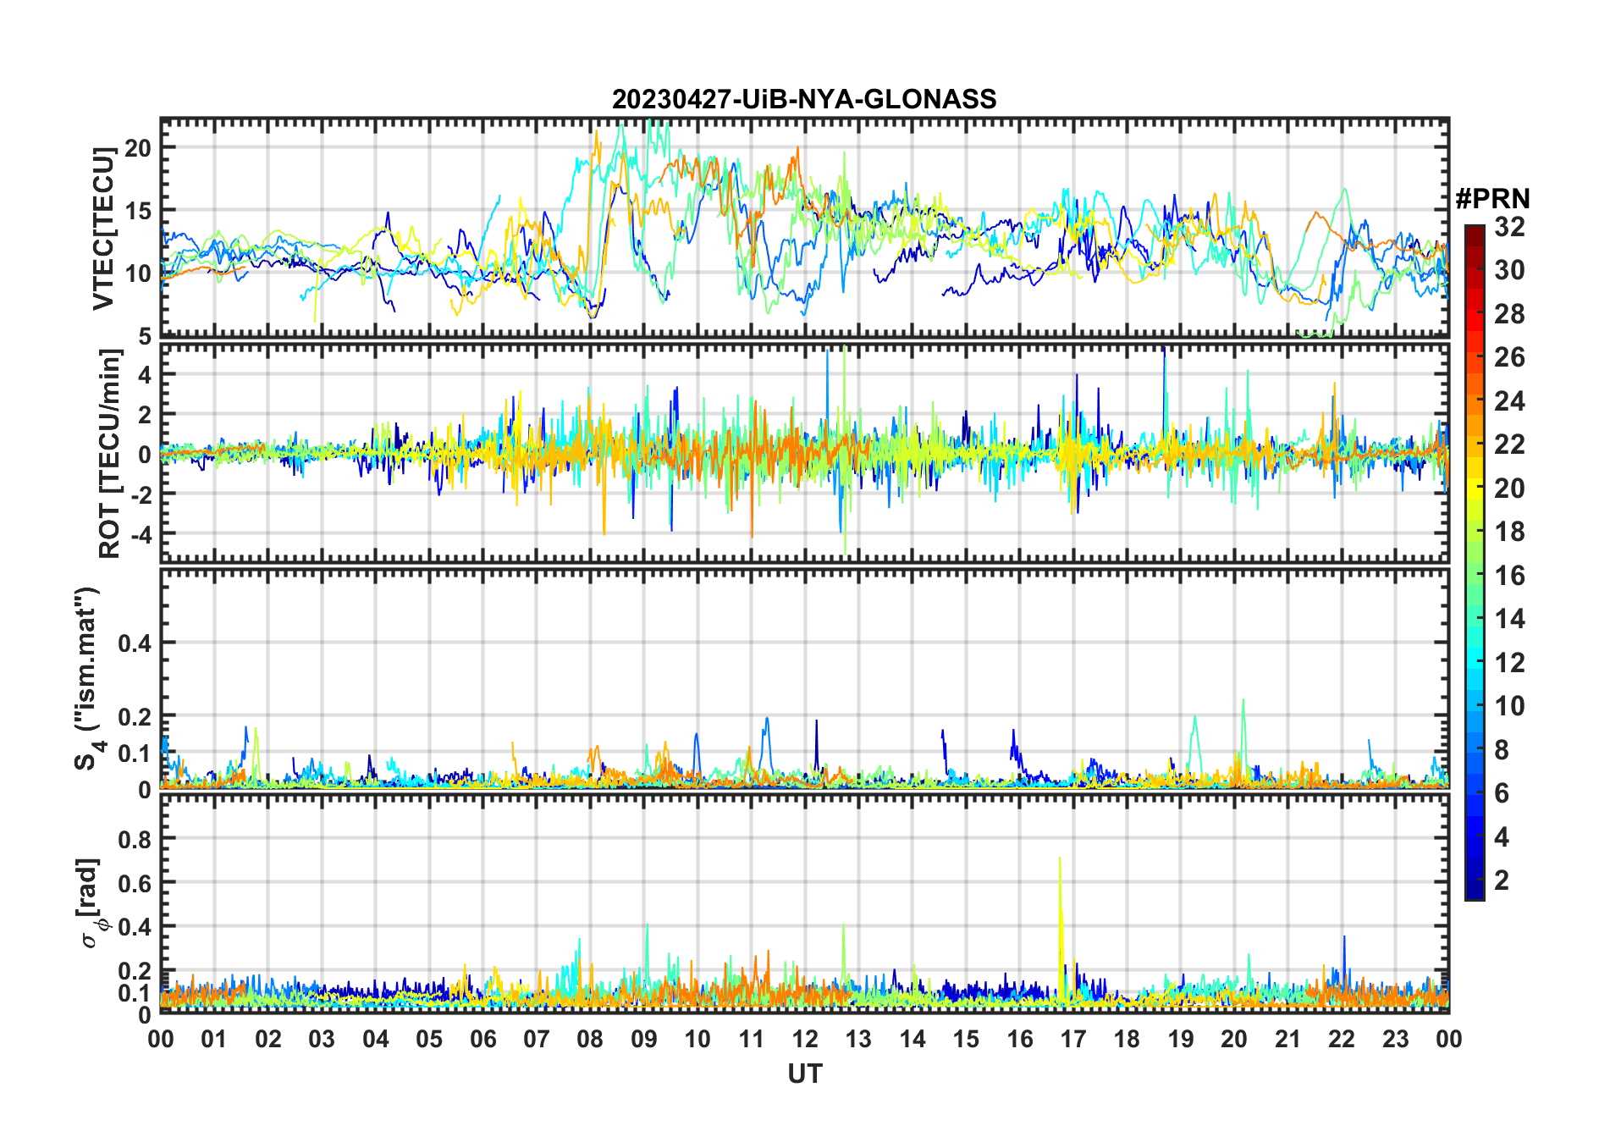
Task: Click the UT x-axis label
Action: [804, 1074]
